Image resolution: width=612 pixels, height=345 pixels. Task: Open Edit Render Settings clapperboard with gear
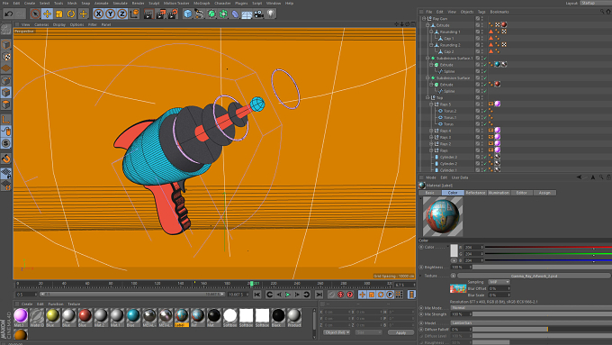click(x=173, y=14)
